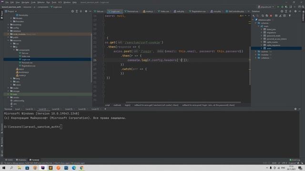Click the Project panel vertical scrollbar
Viewport: 305px width, 171px height.
coord(91,58)
